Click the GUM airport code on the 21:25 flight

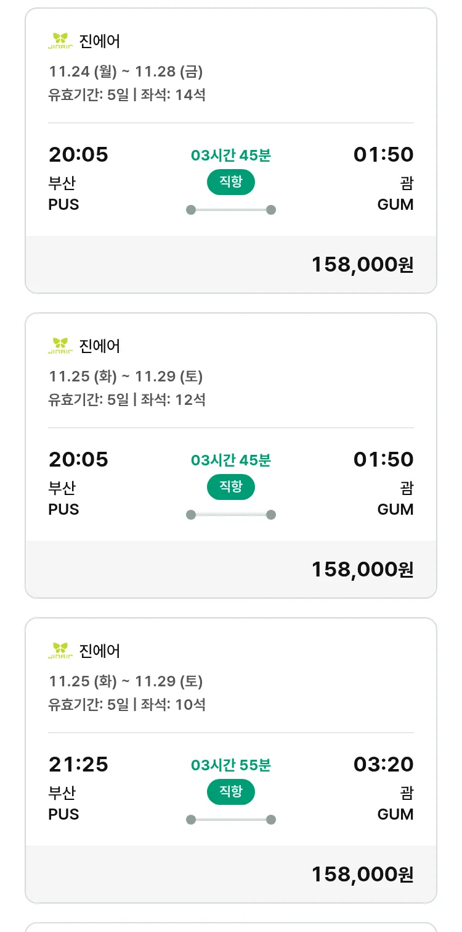tap(395, 814)
